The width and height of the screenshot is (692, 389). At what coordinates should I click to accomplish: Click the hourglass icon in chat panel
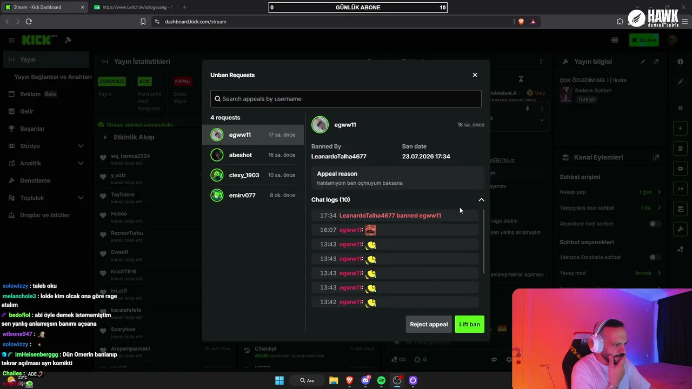click(521, 79)
